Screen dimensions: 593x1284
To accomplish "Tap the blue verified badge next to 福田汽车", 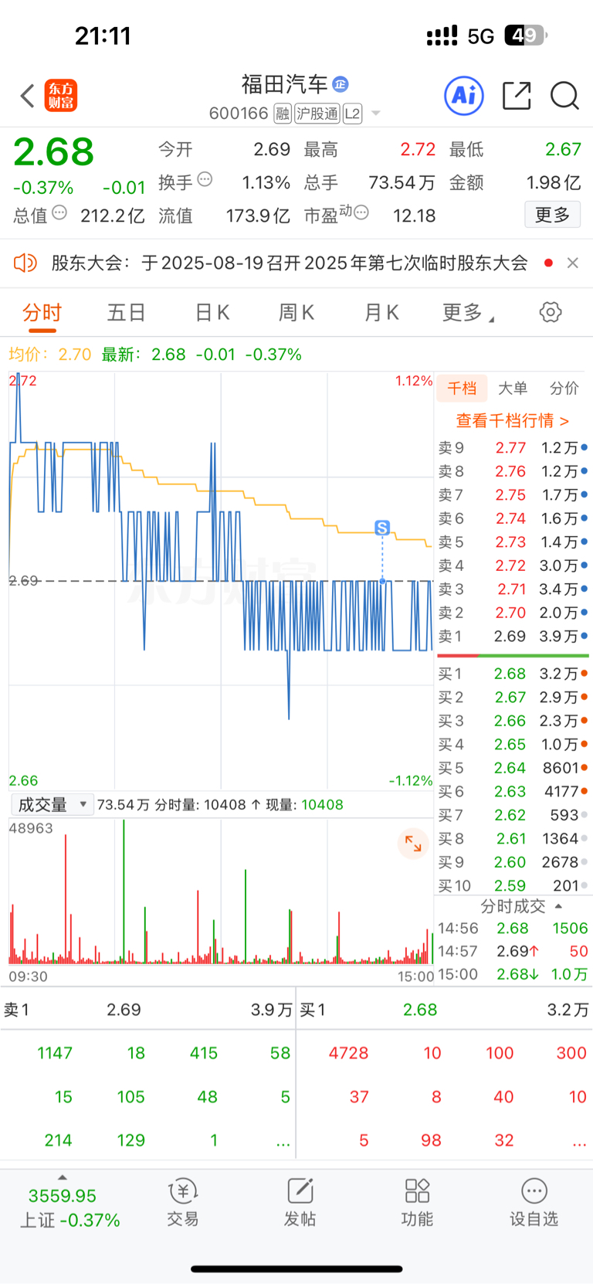I will tap(341, 84).
